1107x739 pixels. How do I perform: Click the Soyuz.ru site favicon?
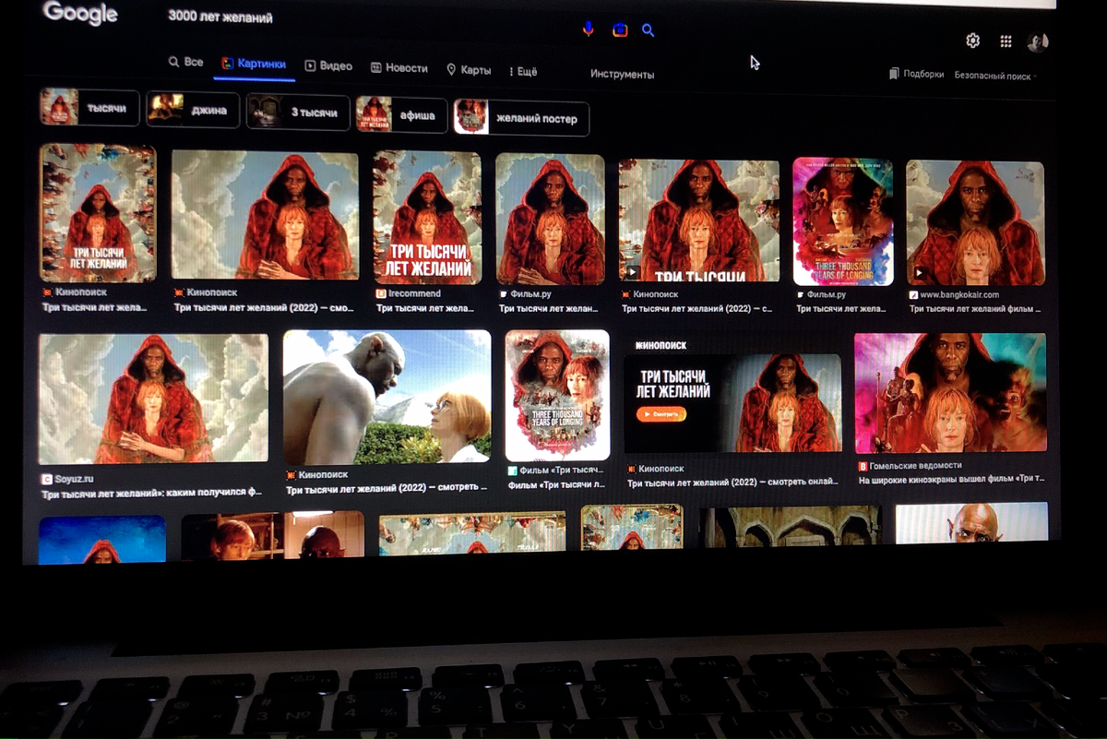coord(46,479)
